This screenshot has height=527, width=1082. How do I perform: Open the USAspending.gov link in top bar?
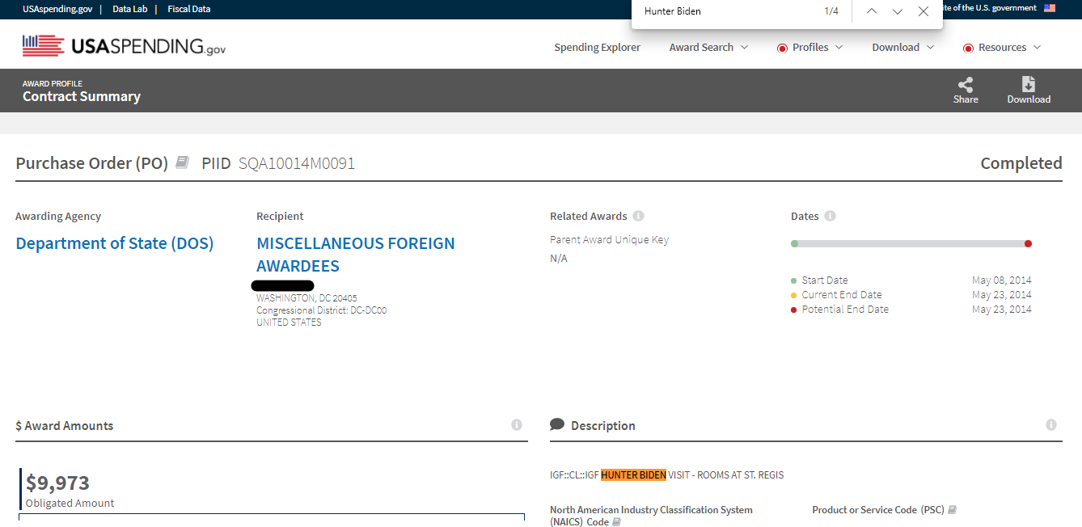pyautogui.click(x=57, y=9)
